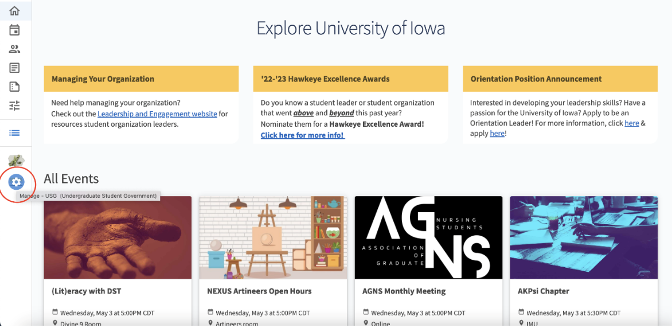Follow the Leadership and Engagement website link
The height and width of the screenshot is (328, 672).
click(157, 114)
